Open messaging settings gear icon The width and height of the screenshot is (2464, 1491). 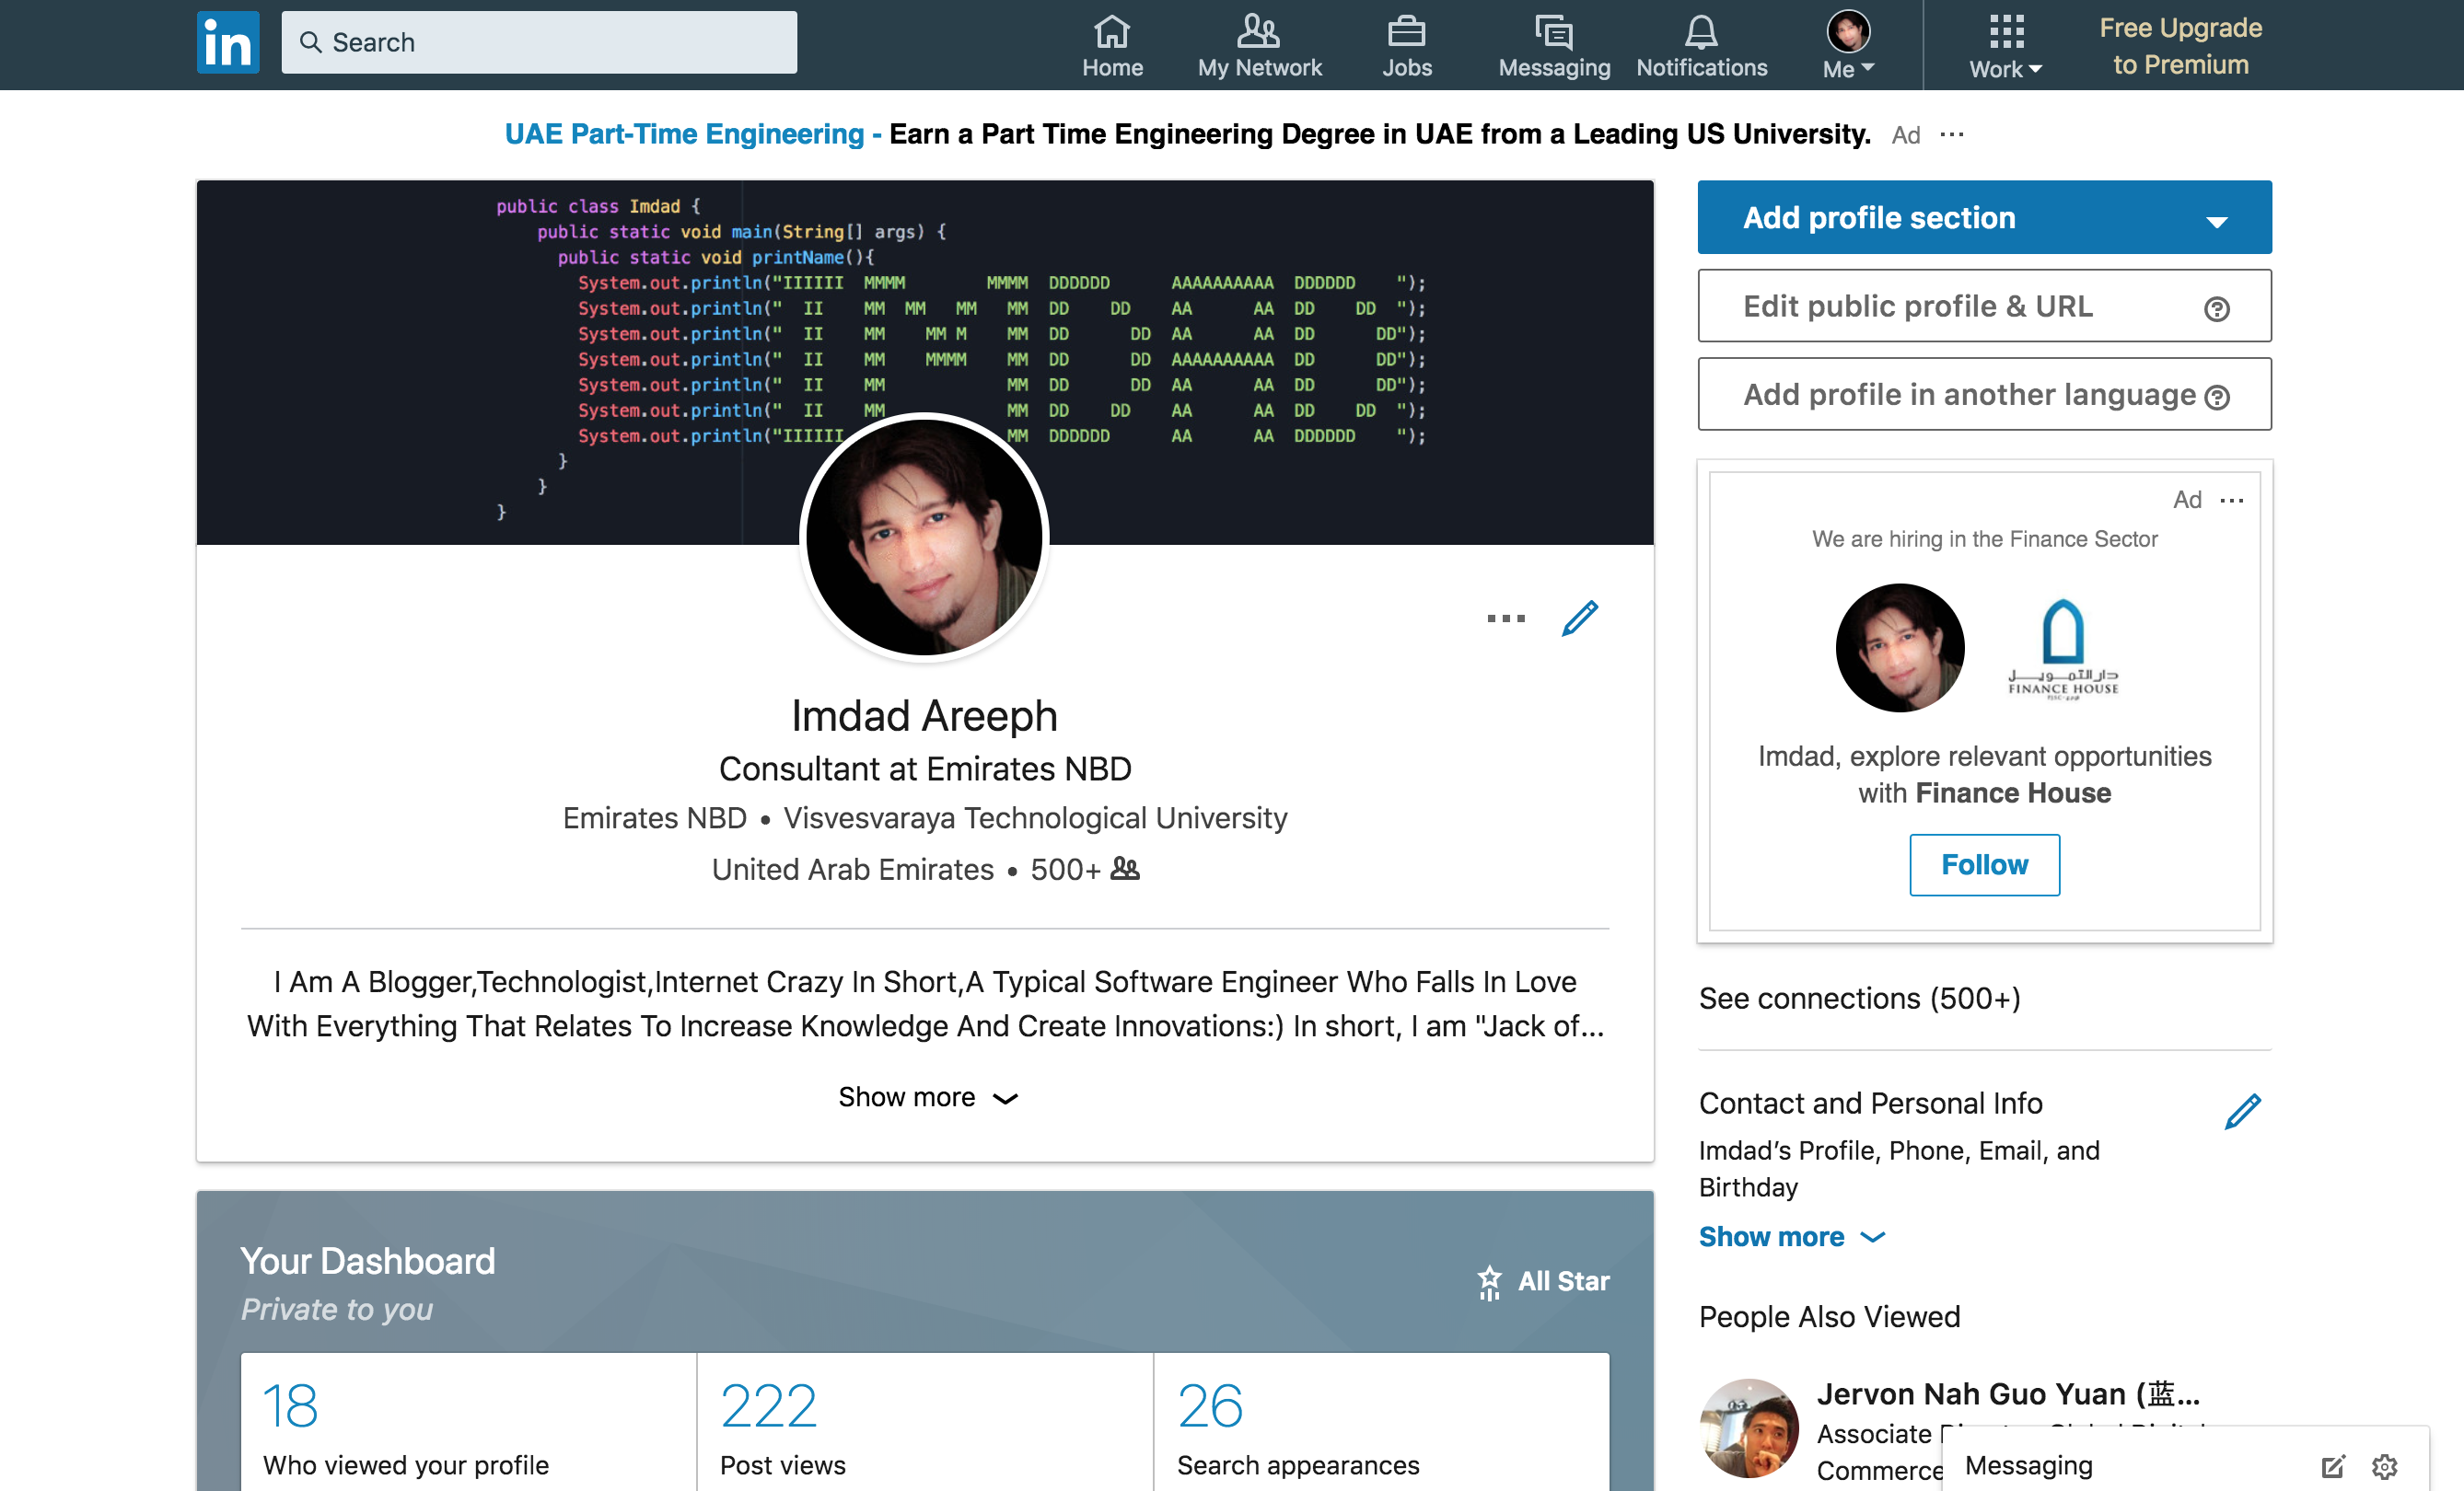[x=2384, y=1466]
